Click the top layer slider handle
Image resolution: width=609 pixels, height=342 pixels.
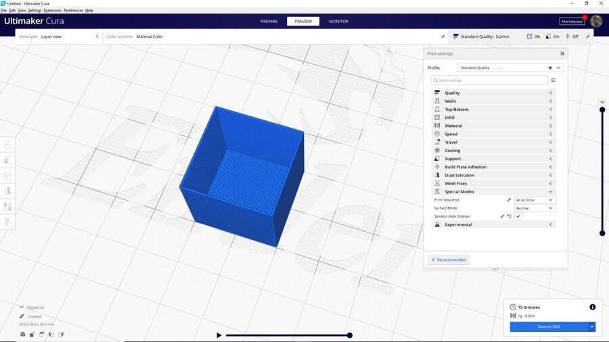coord(602,109)
